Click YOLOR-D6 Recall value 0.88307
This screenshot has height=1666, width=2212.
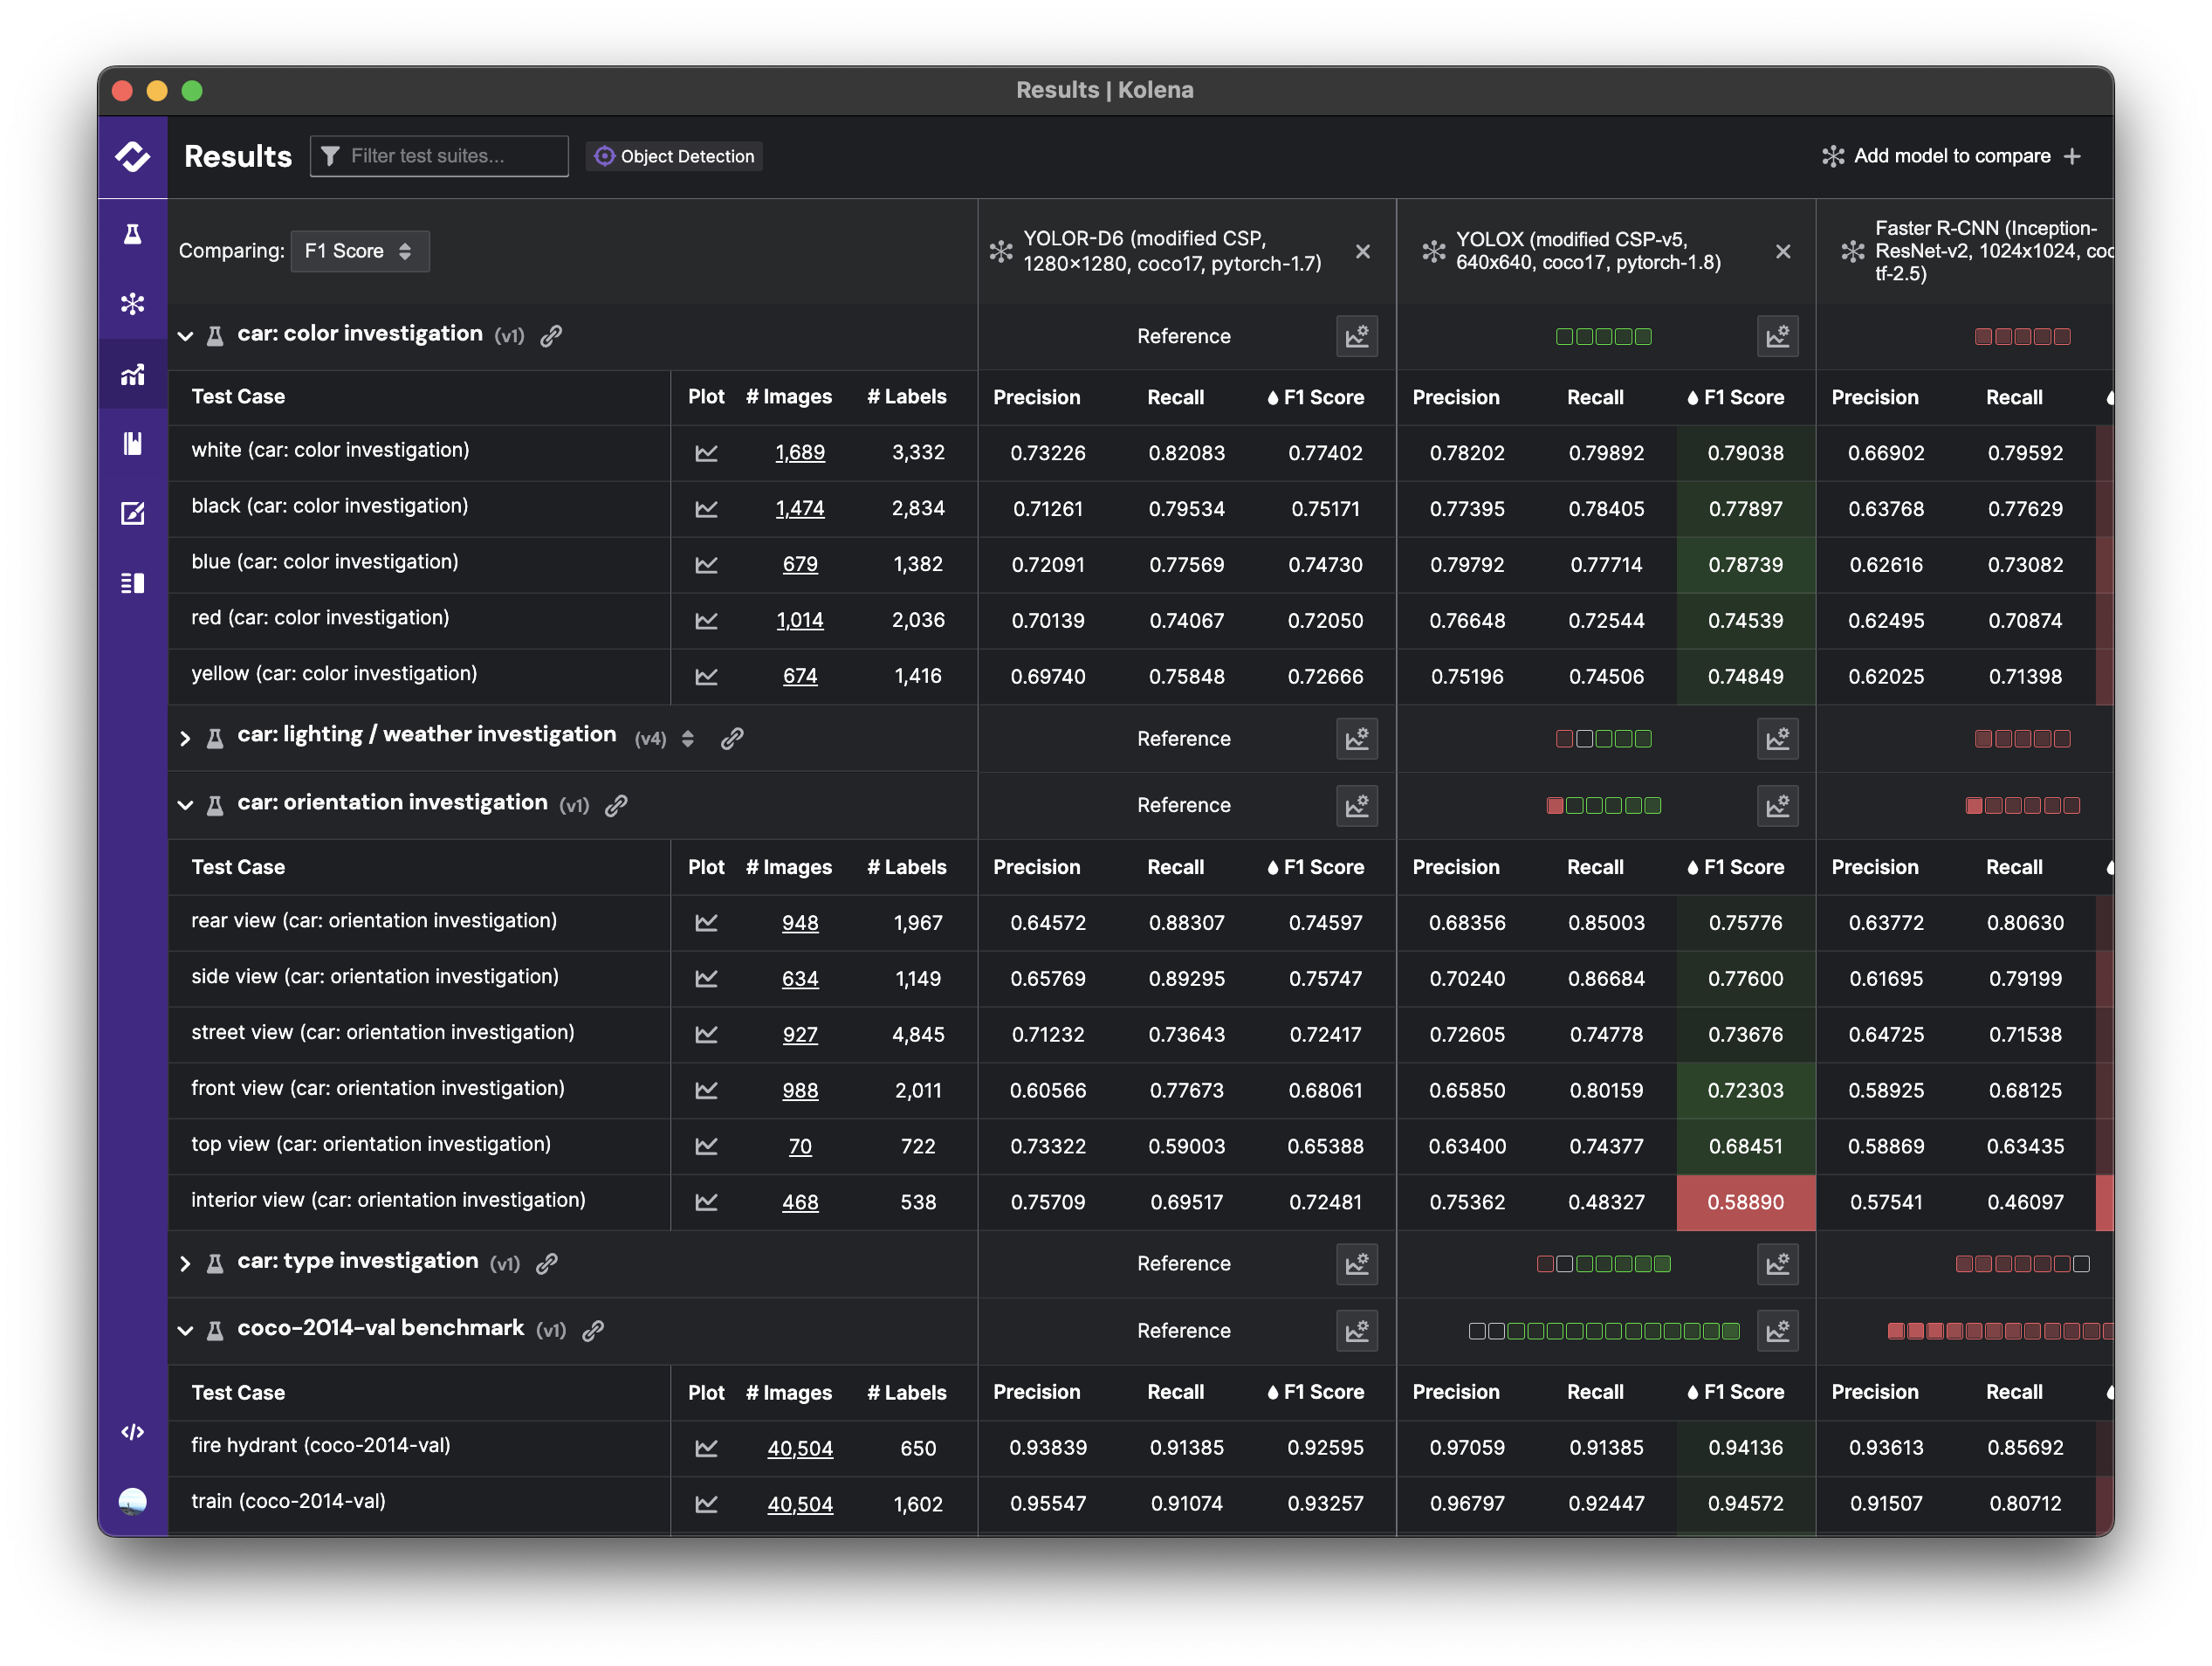(1186, 923)
